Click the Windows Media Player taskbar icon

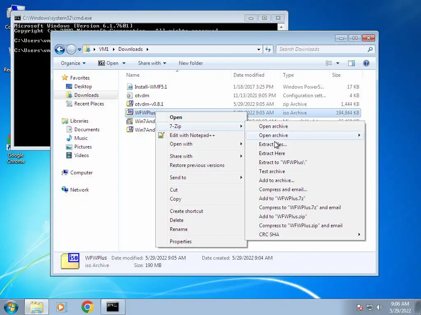[x=62, y=307]
